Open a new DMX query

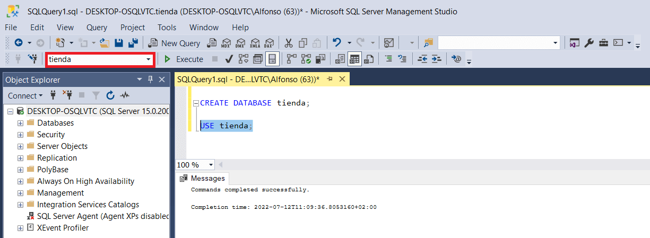(240, 43)
